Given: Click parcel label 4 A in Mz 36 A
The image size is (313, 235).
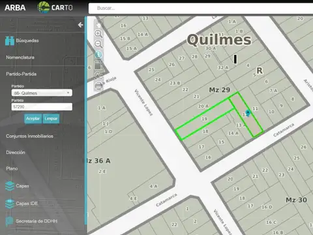Looking at the screenshot, I should pyautogui.click(x=153, y=186).
